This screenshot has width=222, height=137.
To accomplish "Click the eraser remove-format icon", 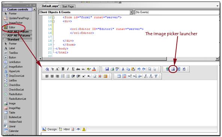I will coord(95,76).
